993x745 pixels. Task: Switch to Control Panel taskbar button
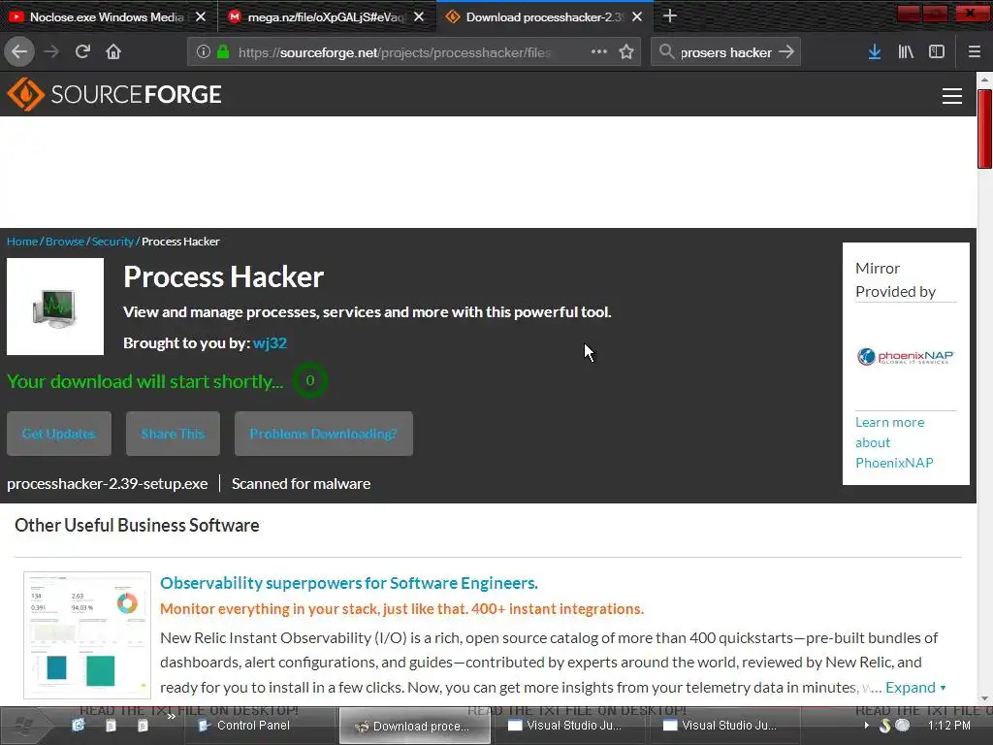coord(260,726)
